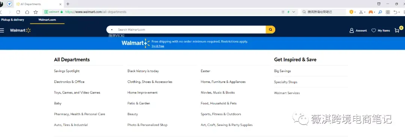This screenshot has width=405, height=137.
Task: Click the blue magnifier find icon
Action: click(380, 12)
